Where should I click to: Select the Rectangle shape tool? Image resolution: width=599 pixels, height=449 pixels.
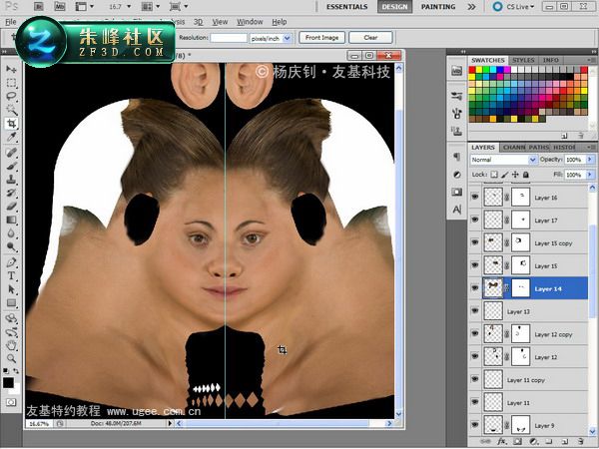tap(11, 303)
